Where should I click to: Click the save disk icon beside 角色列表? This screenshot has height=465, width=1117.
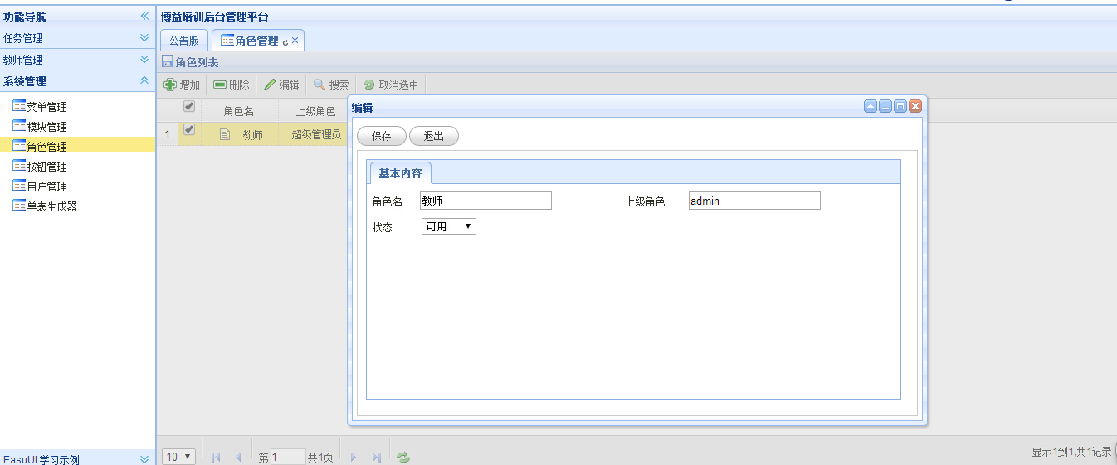pos(167,62)
